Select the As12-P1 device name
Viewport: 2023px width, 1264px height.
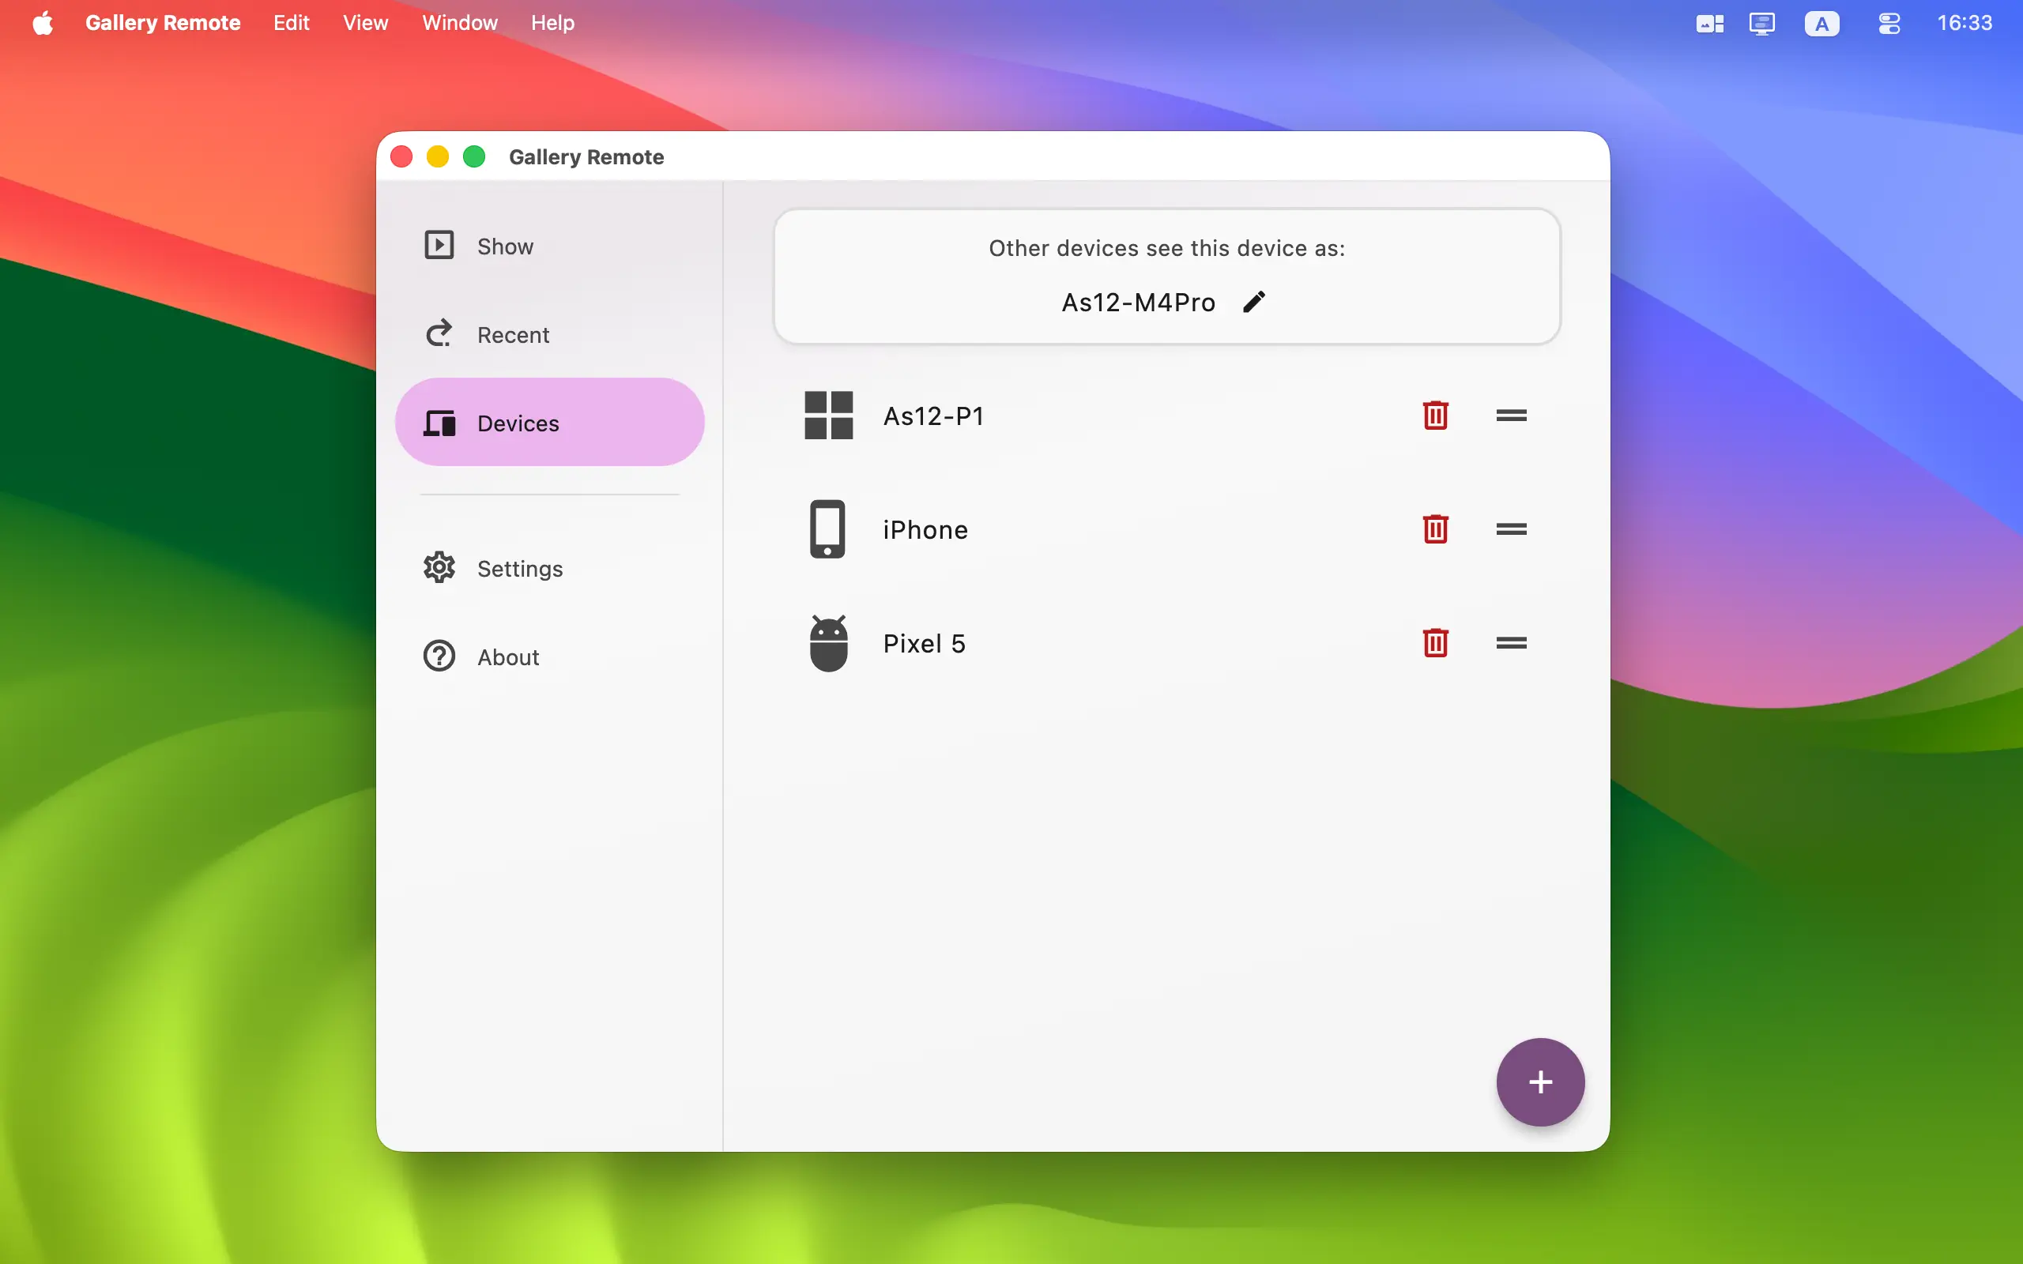[x=934, y=416]
